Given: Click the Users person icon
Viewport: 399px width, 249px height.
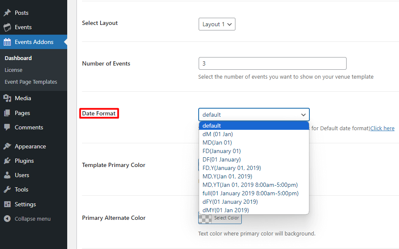Looking at the screenshot, I should [x=7, y=175].
